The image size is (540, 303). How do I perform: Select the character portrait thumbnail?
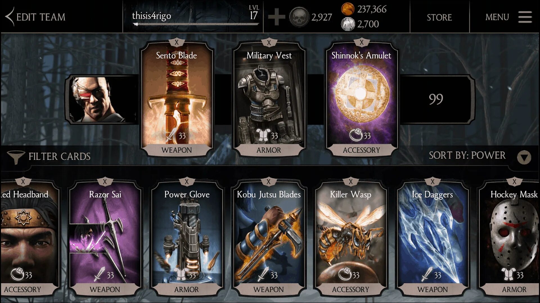tap(102, 100)
